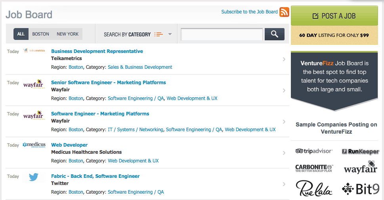384x200 pixels.
Task: Open Search by Category dropdown arrow
Action: [170, 34]
